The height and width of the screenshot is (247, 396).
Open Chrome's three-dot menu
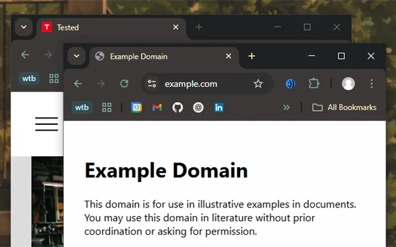371,84
